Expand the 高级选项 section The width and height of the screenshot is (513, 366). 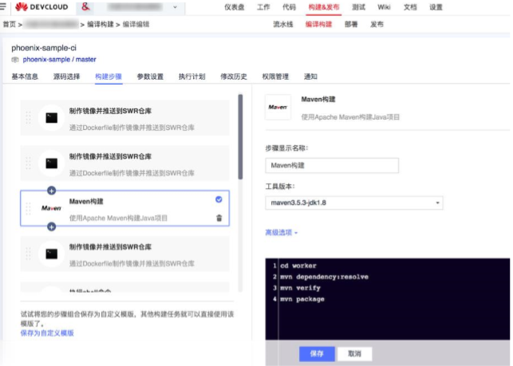pos(282,233)
